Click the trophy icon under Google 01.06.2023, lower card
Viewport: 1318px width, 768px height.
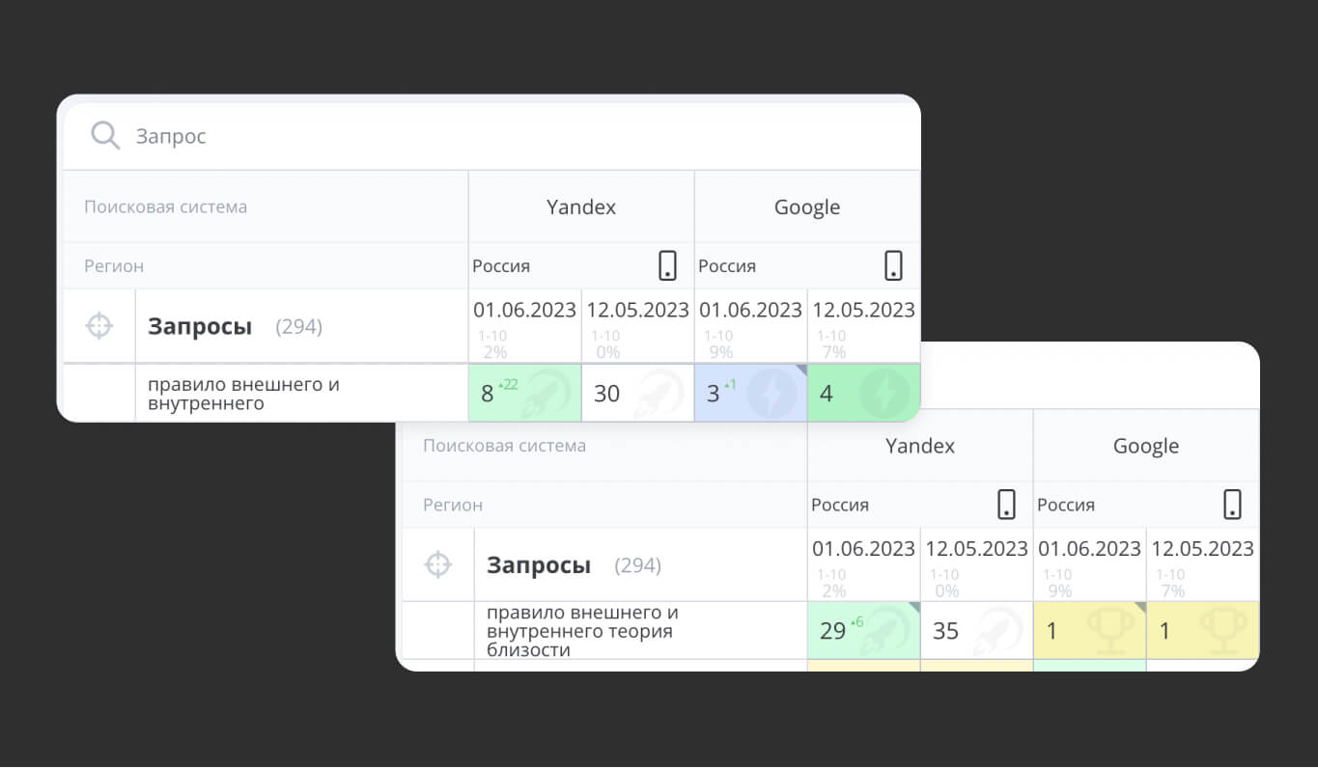(x=1110, y=630)
